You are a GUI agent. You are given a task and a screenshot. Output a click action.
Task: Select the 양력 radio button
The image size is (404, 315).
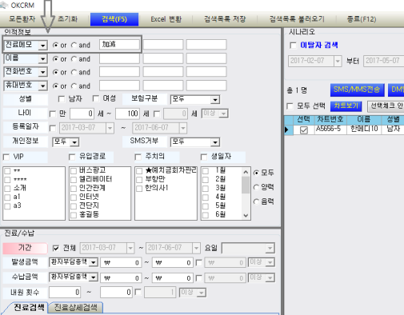(x=256, y=187)
